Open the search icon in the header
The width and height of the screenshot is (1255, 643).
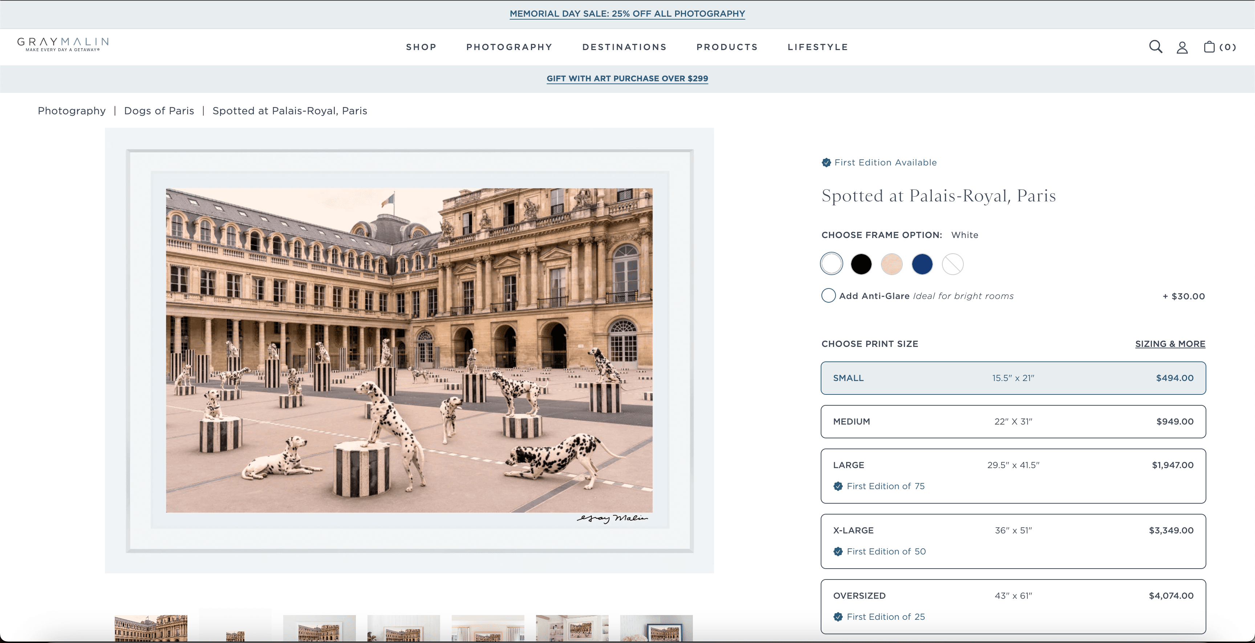[1156, 47]
